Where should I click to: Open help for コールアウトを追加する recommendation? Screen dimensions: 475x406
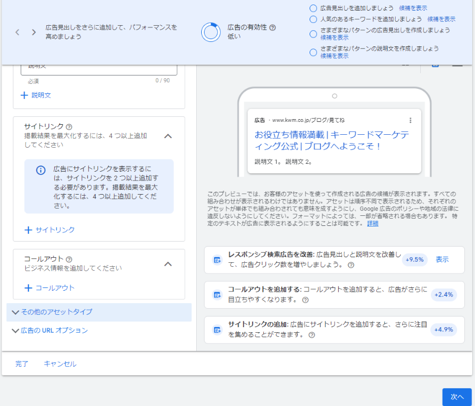tap(305, 300)
